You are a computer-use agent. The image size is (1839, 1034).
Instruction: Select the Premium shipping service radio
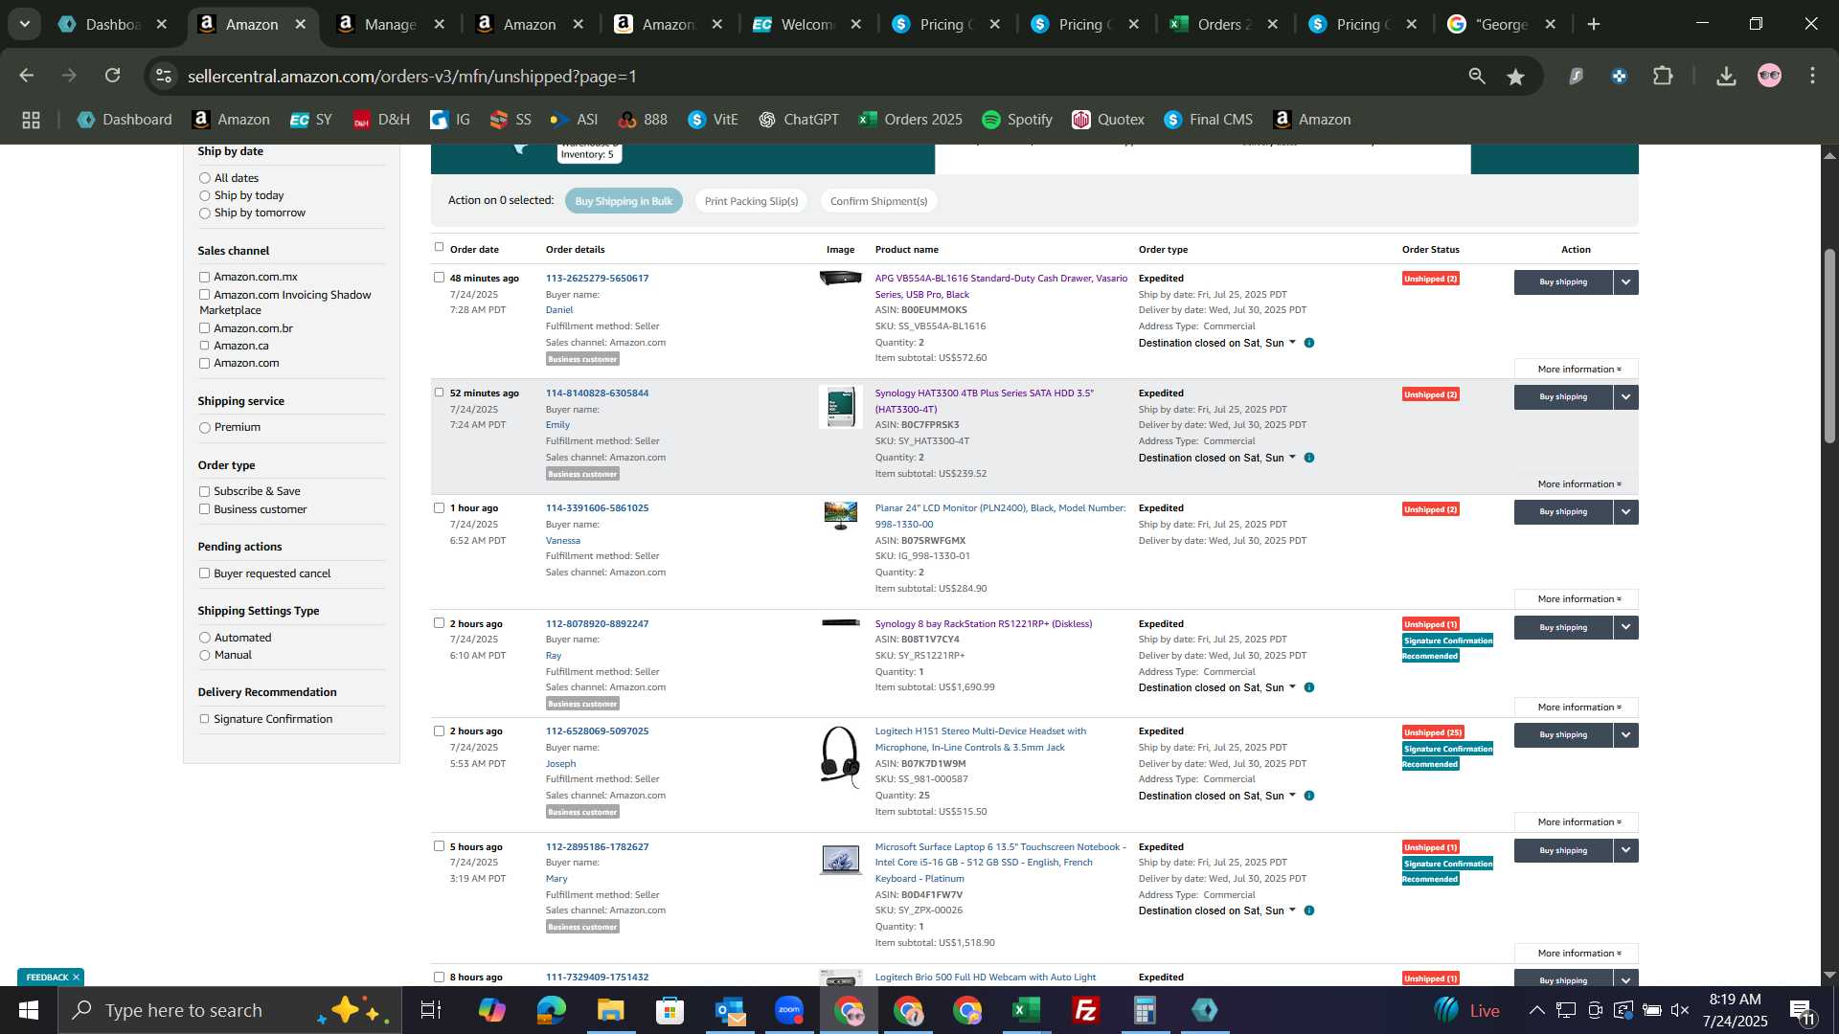pos(204,428)
